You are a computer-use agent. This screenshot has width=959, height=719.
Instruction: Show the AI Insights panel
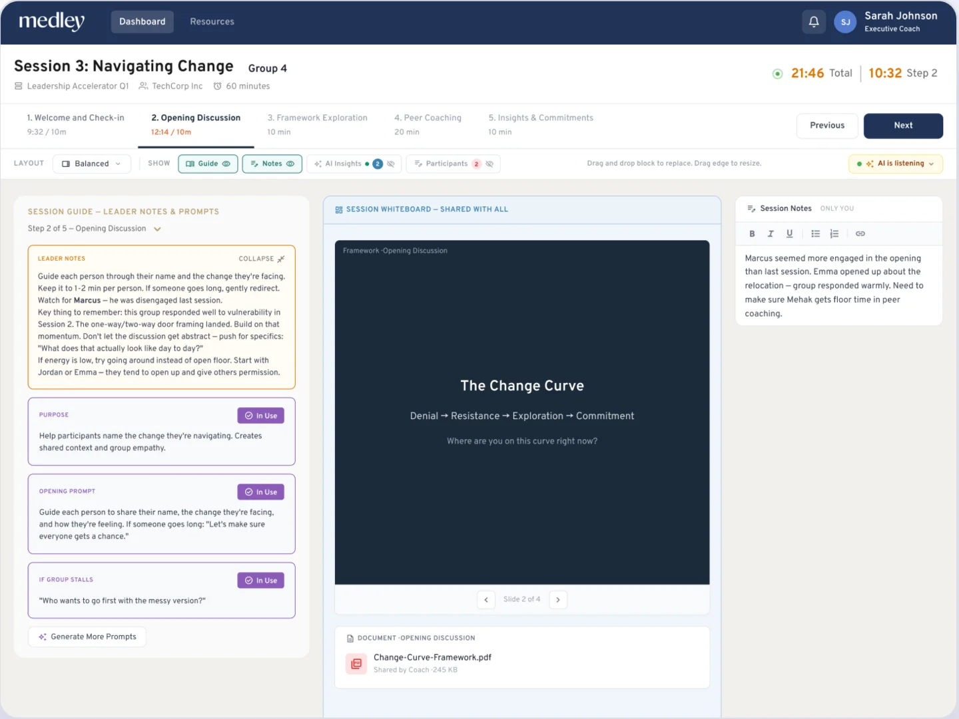click(354, 164)
